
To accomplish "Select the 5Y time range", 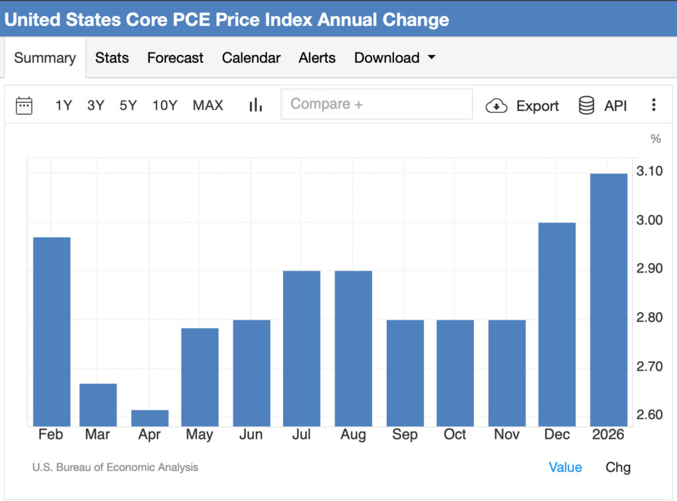I will click(128, 105).
